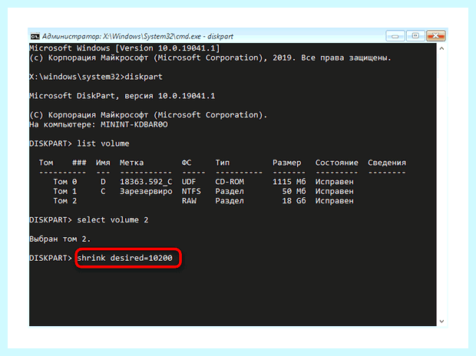Screen dimensions: 476x356
Task: Click the 'Сведения' column header
Action: [387, 163]
